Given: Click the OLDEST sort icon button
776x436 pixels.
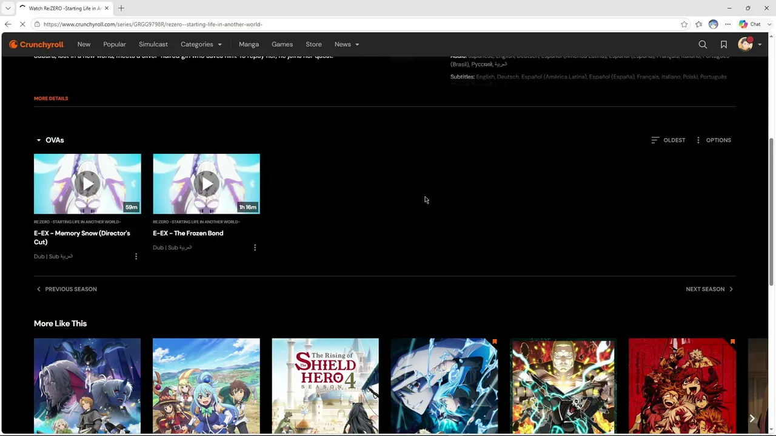Looking at the screenshot, I should point(668,140).
